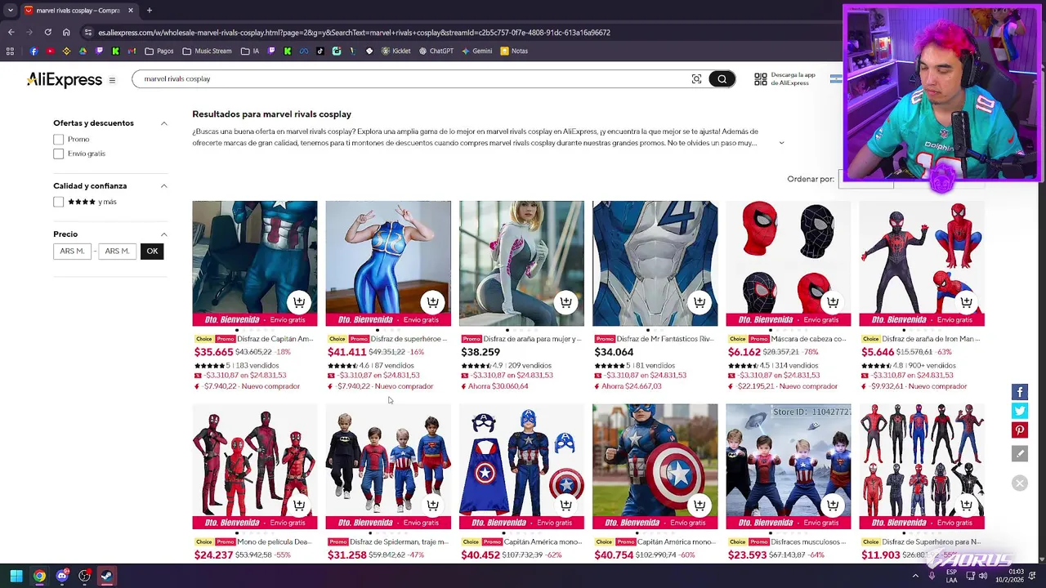1046x588 pixels.
Task: Click the black search magnifier button
Action: [x=722, y=79]
